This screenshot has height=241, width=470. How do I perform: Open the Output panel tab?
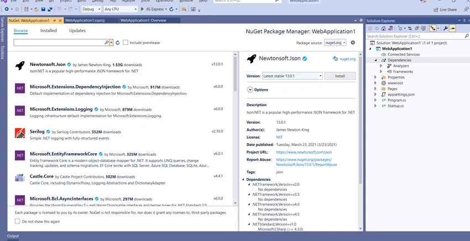click(13, 236)
